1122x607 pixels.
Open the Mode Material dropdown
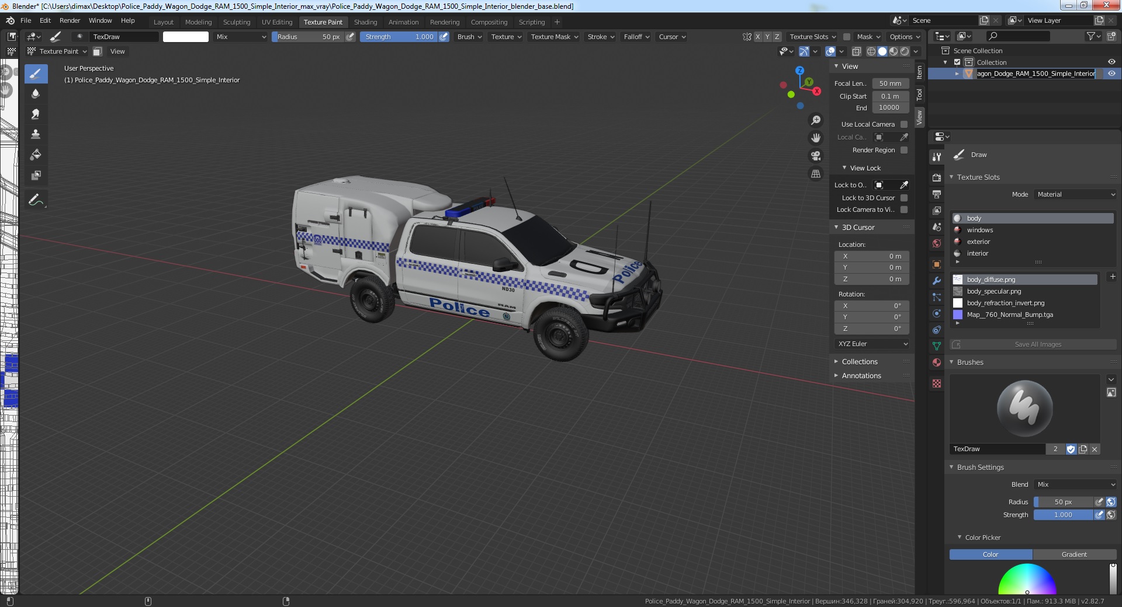(x=1075, y=194)
